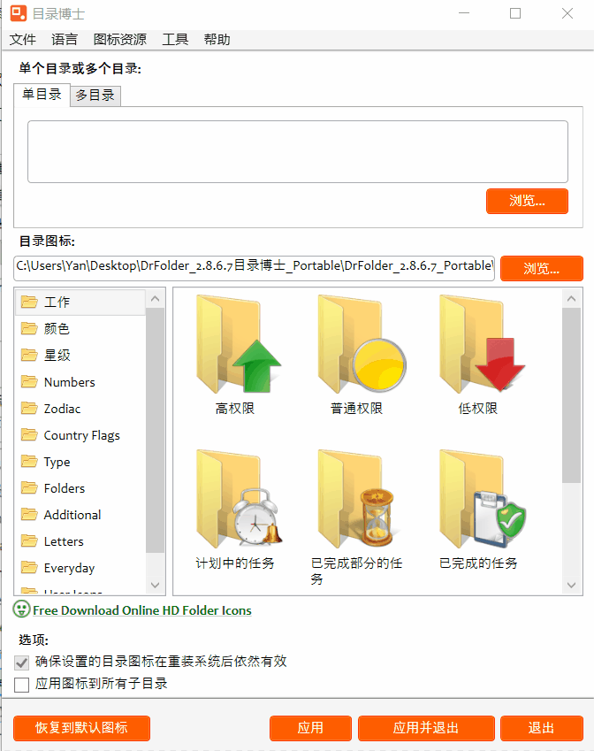Enable 应用图标到所有子目录 checkbox

(x=21, y=685)
